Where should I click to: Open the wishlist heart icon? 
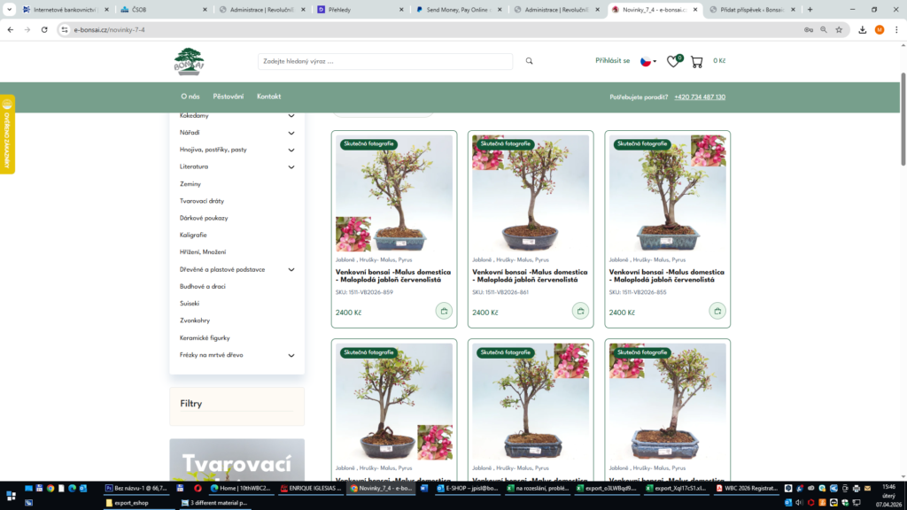click(672, 62)
